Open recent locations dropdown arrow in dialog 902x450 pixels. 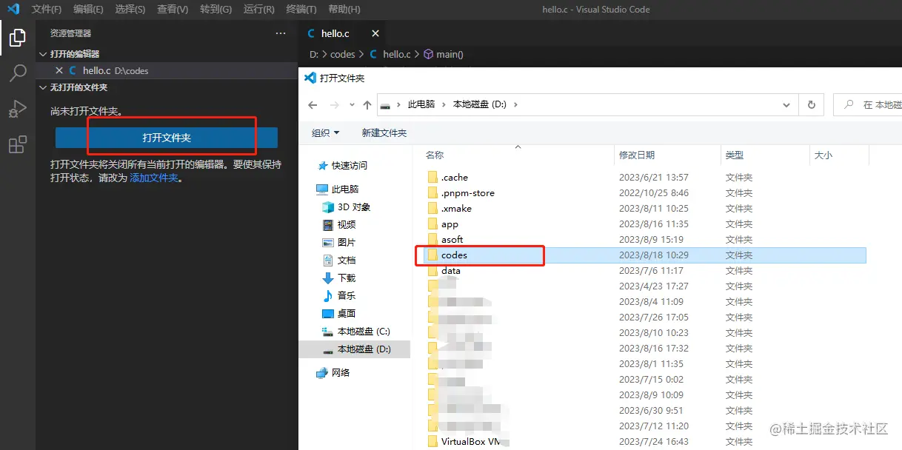coord(352,105)
